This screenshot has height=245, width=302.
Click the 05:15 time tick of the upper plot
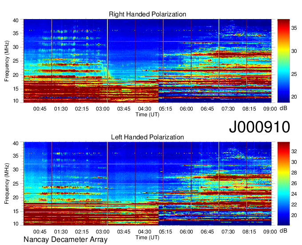click(x=166, y=109)
